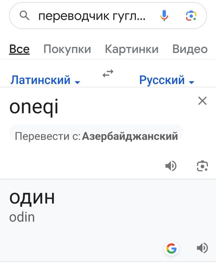Screen dimensions: 216x264
Task: Edit the source text 'oneqi'
Action: [34, 107]
